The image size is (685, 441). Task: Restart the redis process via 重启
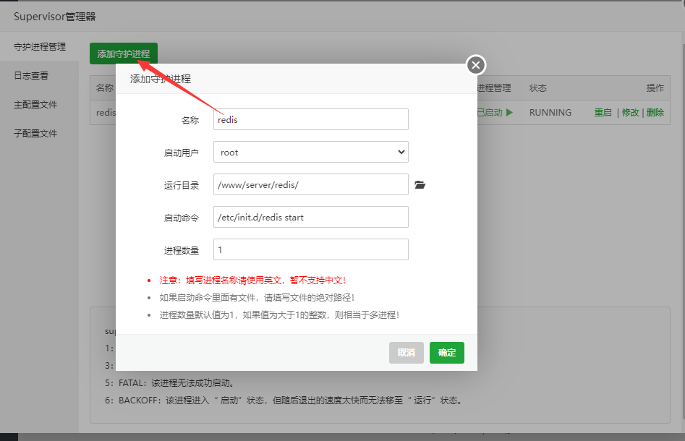[603, 113]
